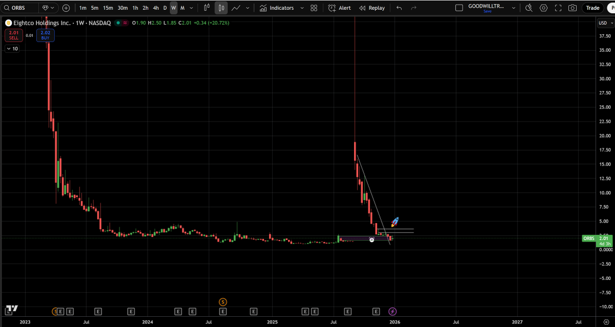The width and height of the screenshot is (615, 327).
Task: Click the GOODWILLTR... layout name
Action: (x=486, y=6)
